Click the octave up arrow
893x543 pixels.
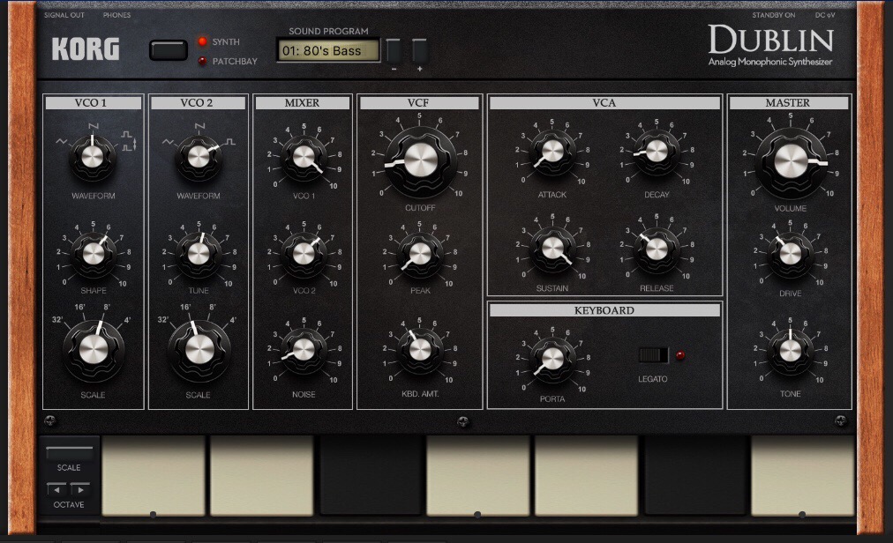[79, 489]
